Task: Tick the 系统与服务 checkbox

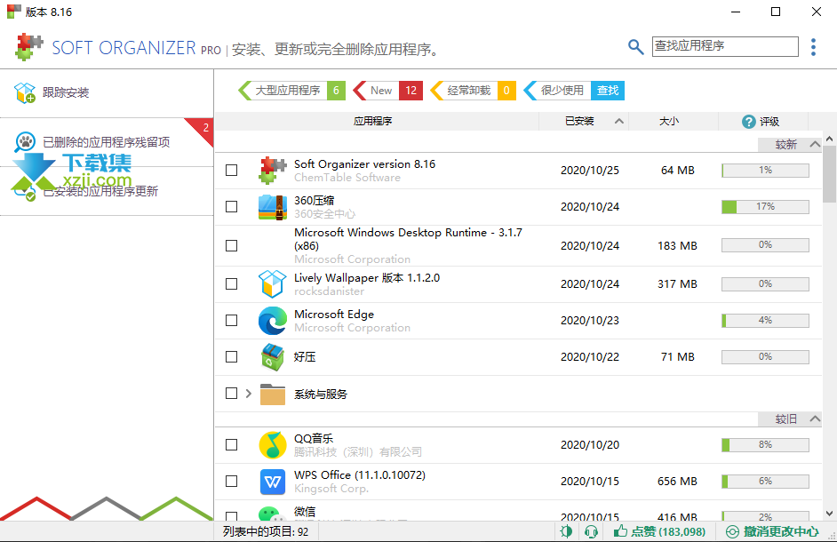Action: pyautogui.click(x=232, y=394)
